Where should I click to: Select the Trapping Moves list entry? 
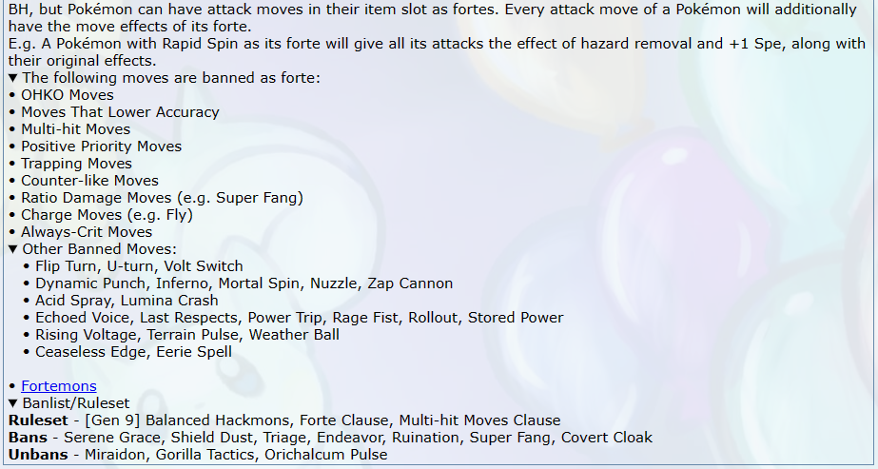click(x=77, y=164)
